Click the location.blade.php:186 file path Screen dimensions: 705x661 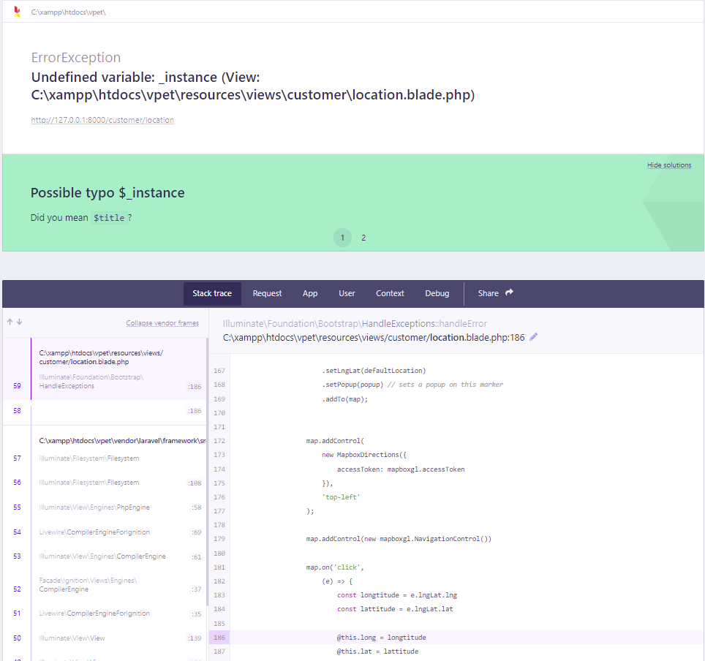(x=374, y=337)
